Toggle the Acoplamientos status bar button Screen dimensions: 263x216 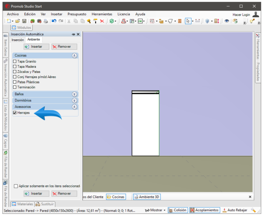[x=205, y=210]
